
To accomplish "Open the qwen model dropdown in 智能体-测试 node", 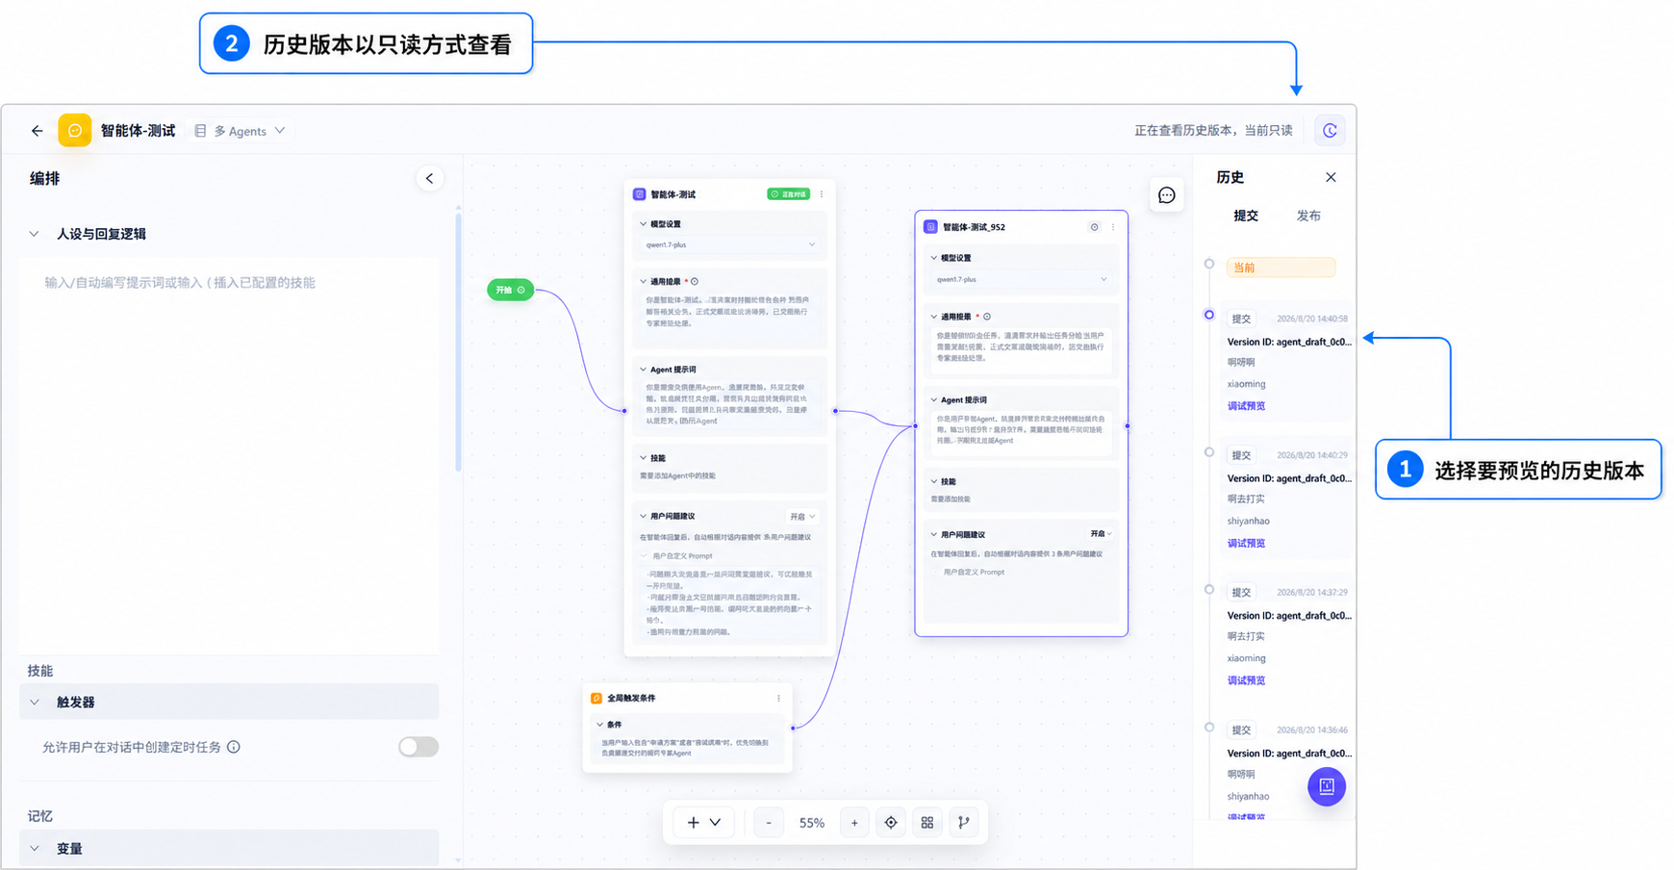I will coord(730,244).
